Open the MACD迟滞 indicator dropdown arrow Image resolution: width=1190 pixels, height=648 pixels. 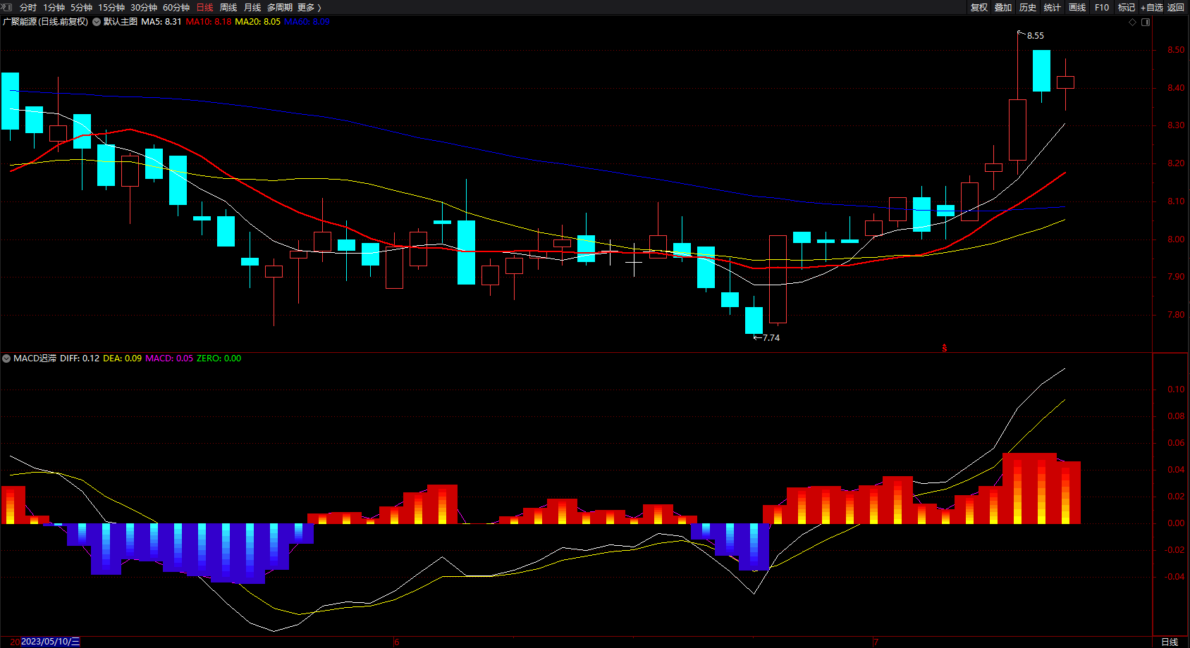(x=6, y=359)
